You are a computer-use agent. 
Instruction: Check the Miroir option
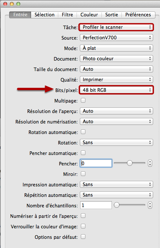pyautogui.click(x=83, y=174)
